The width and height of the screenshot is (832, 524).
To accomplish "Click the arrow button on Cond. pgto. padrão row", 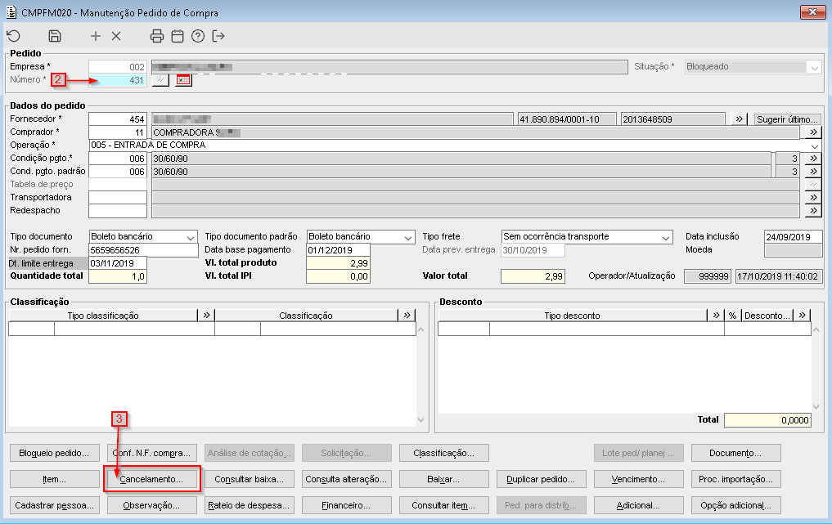I will coord(813,172).
